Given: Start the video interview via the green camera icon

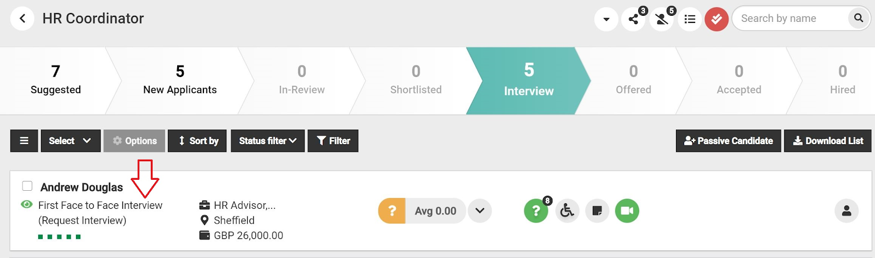Looking at the screenshot, I should [627, 211].
